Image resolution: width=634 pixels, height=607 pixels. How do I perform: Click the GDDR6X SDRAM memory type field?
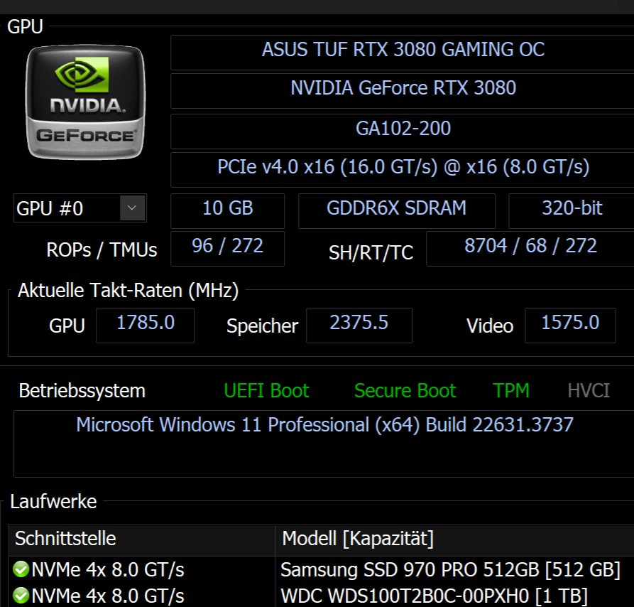click(397, 211)
